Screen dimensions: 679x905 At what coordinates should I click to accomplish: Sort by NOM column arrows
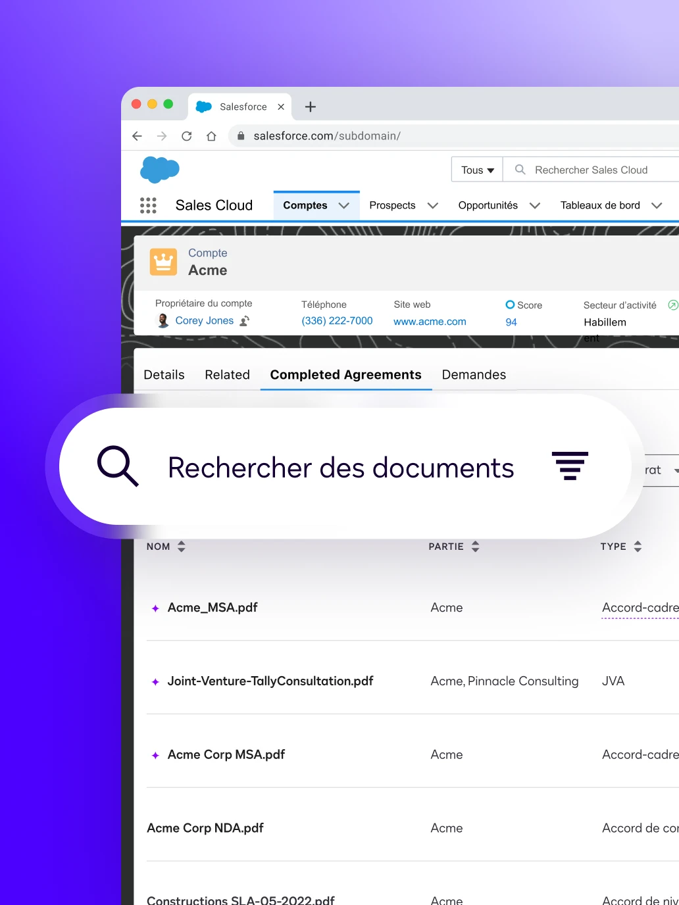[182, 547]
